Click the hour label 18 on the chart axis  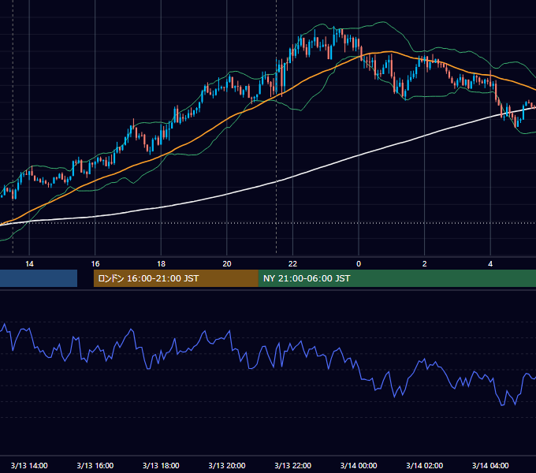[161, 264]
